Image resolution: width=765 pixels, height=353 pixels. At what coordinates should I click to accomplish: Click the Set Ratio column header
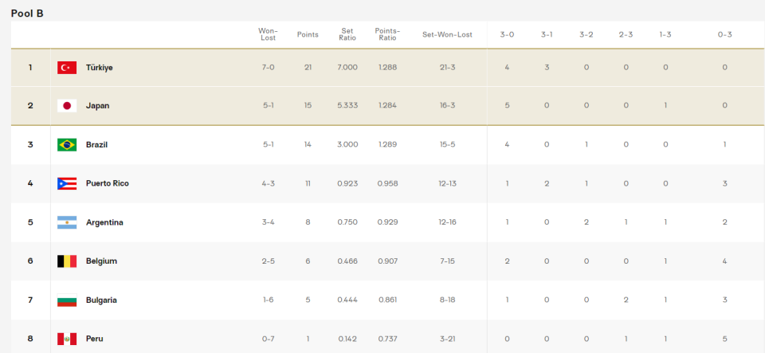347,34
